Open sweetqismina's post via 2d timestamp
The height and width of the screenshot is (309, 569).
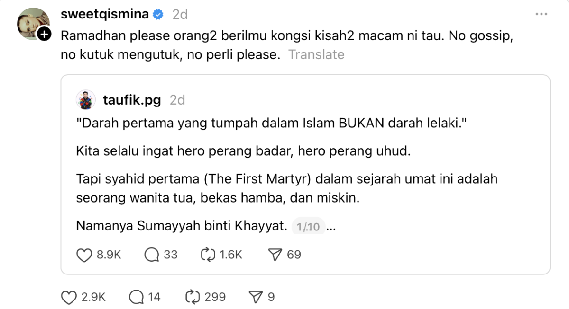[180, 15]
